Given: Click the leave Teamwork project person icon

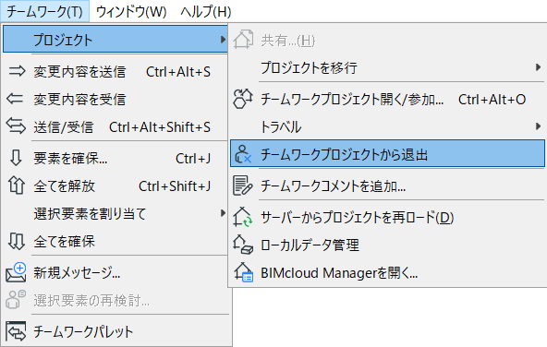Looking at the screenshot, I should (x=242, y=154).
